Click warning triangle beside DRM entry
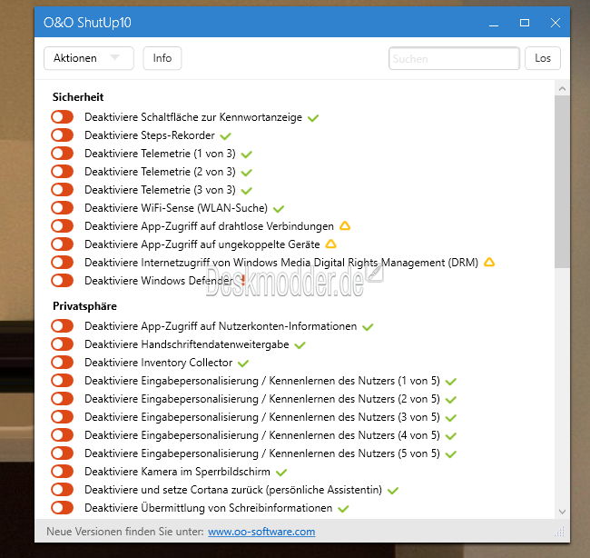Screen dimensions: 590x558 click(489, 262)
